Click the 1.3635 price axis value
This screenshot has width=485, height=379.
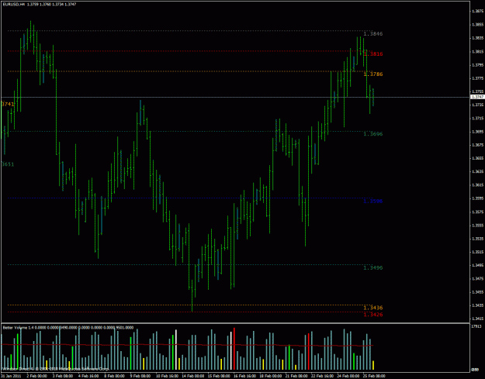(x=478, y=171)
